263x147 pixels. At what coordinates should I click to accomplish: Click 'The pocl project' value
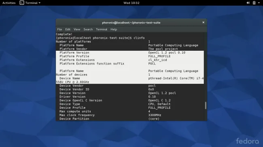(163, 49)
